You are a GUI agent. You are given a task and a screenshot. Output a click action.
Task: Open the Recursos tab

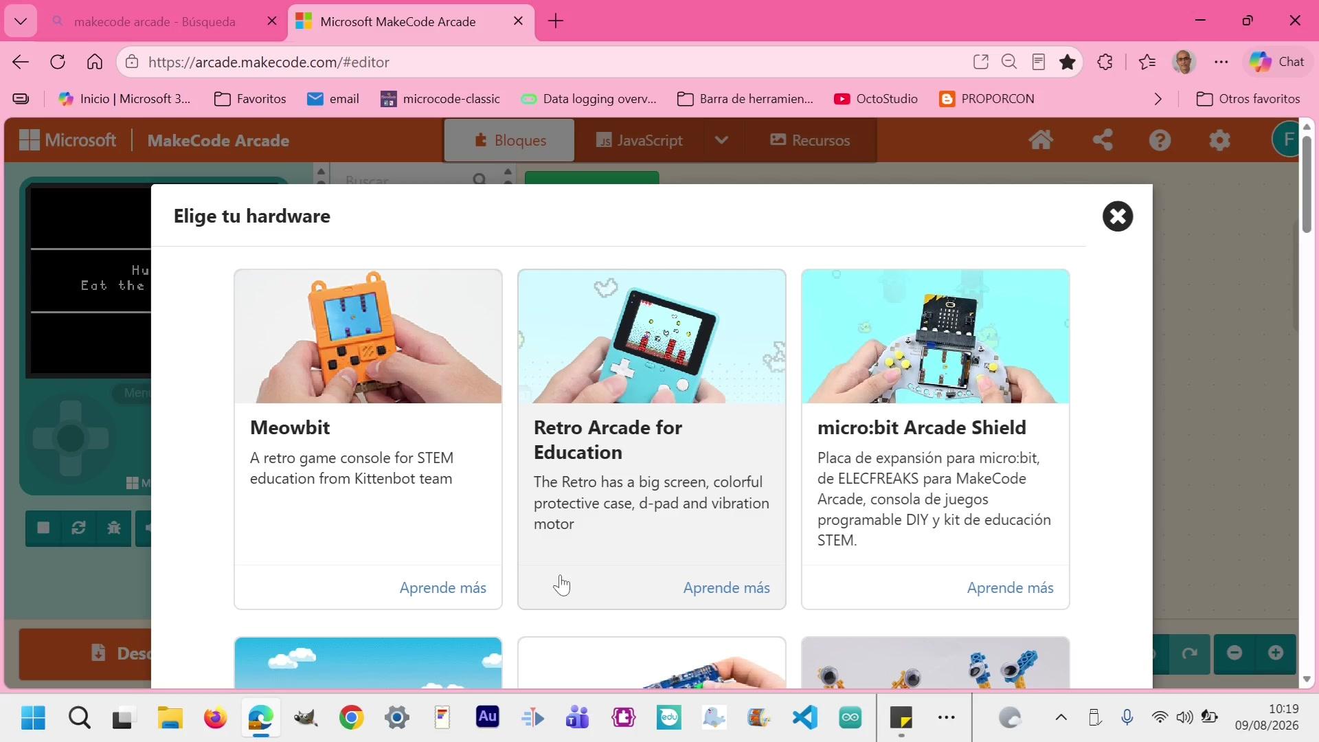click(810, 140)
